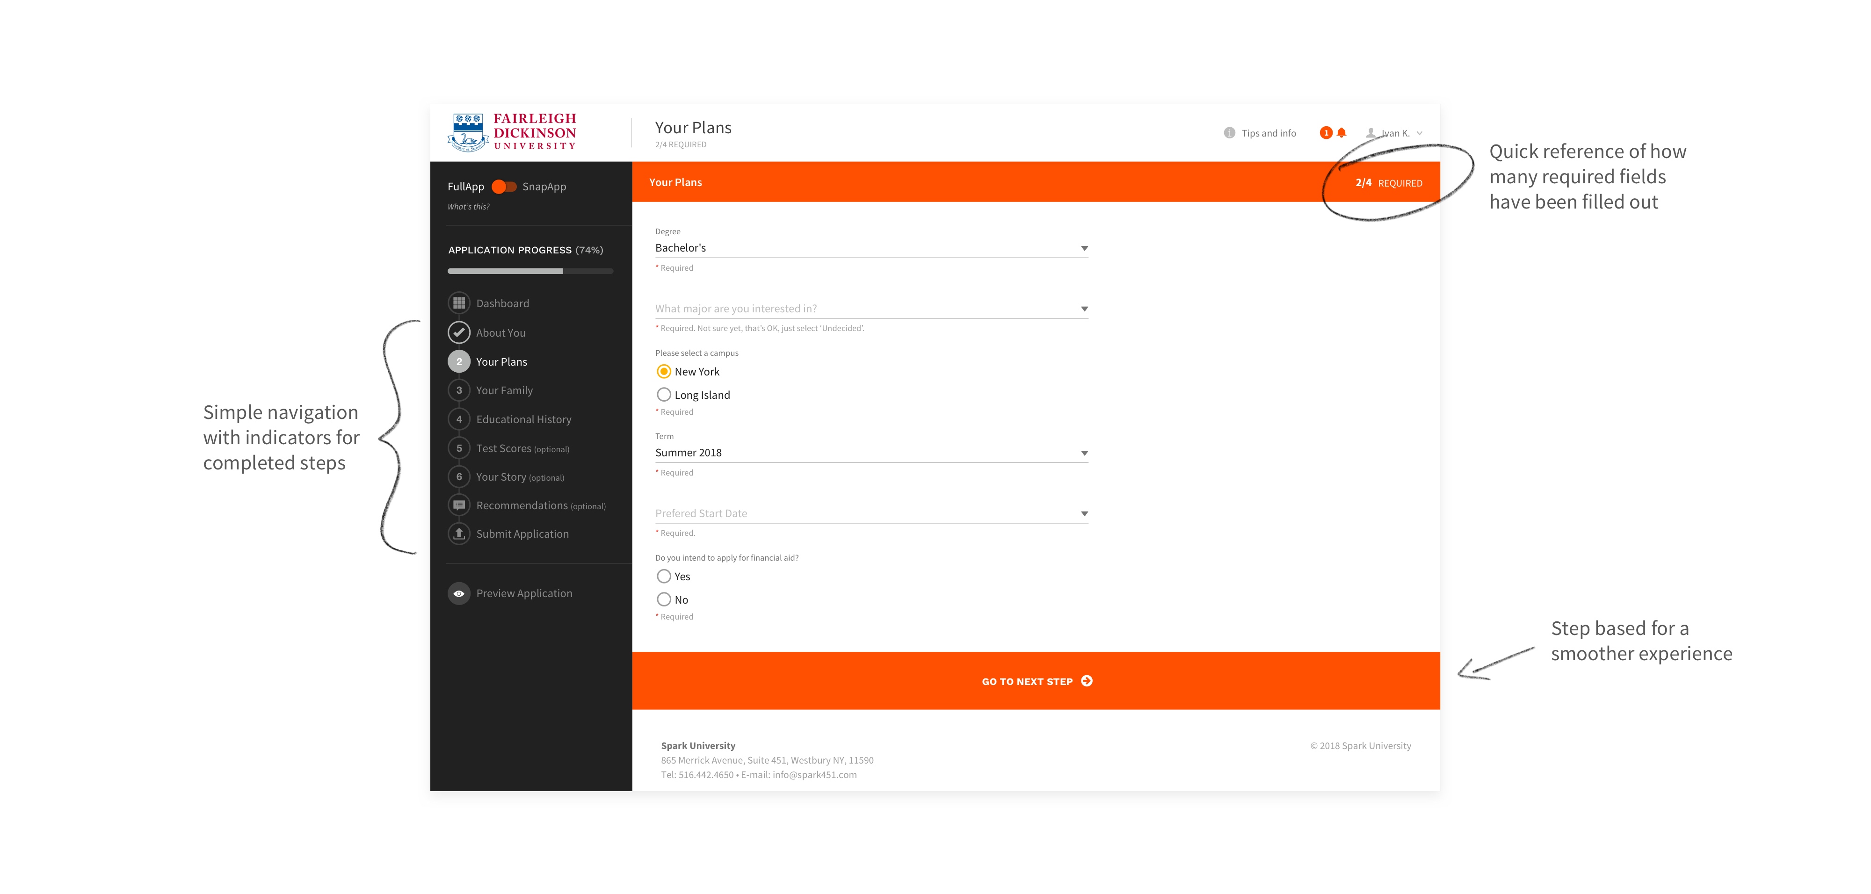Toggle the FullApp/SnapApp switch
Image resolution: width=1871 pixels, height=894 pixels.
504,187
